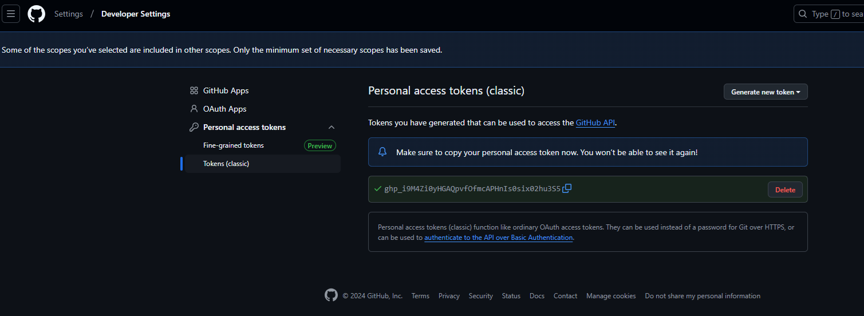This screenshot has width=864, height=316.
Task: Select Tokens (classic) menu item
Action: [263, 164]
